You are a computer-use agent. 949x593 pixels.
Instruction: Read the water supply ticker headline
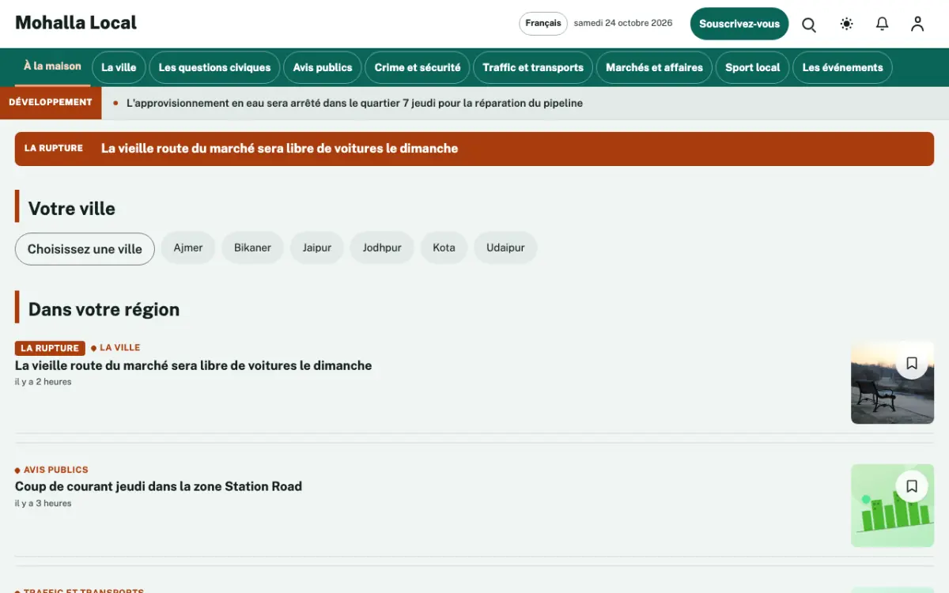point(354,103)
